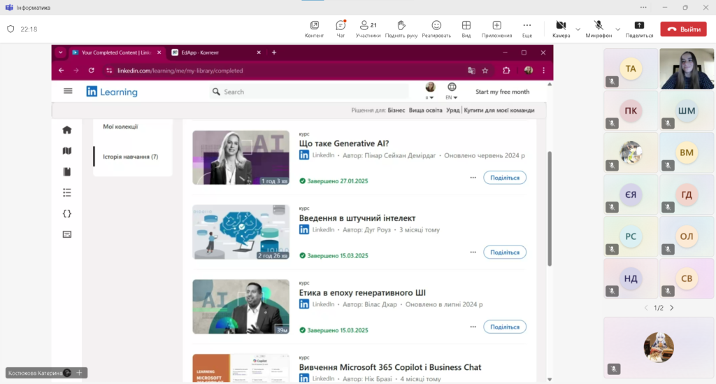The width and height of the screenshot is (716, 384).
Task: Open ellipsis menu for Етика в епоху course
Action: pos(473,327)
